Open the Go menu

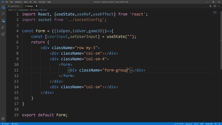[31, 2]
